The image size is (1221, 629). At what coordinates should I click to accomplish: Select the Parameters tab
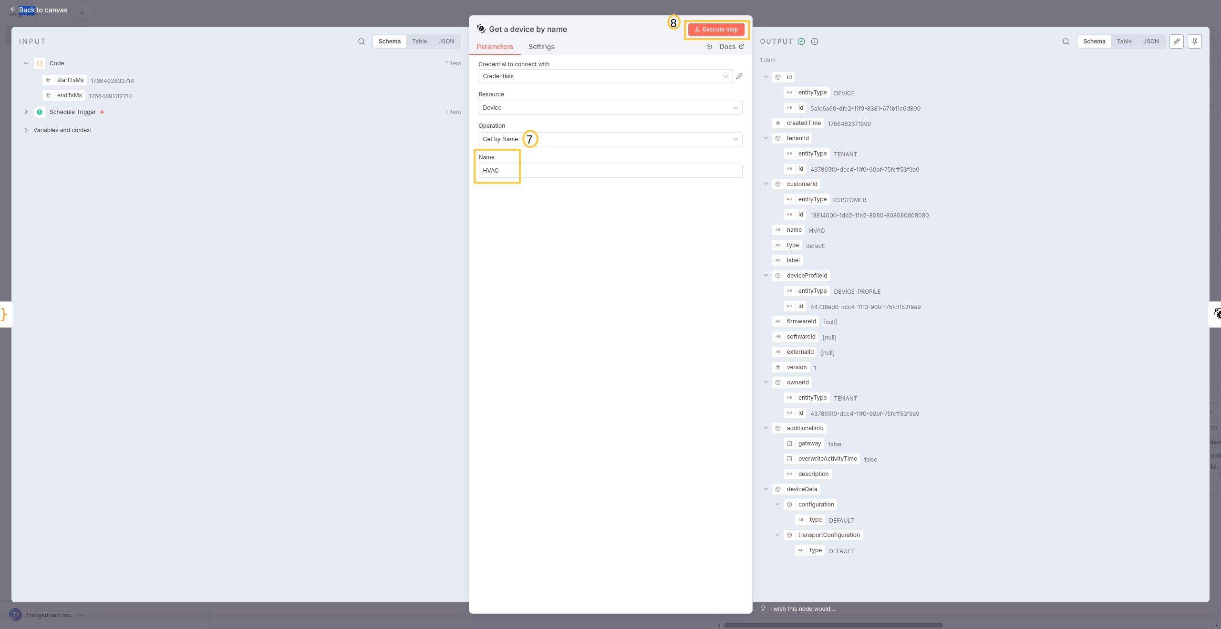click(495, 47)
